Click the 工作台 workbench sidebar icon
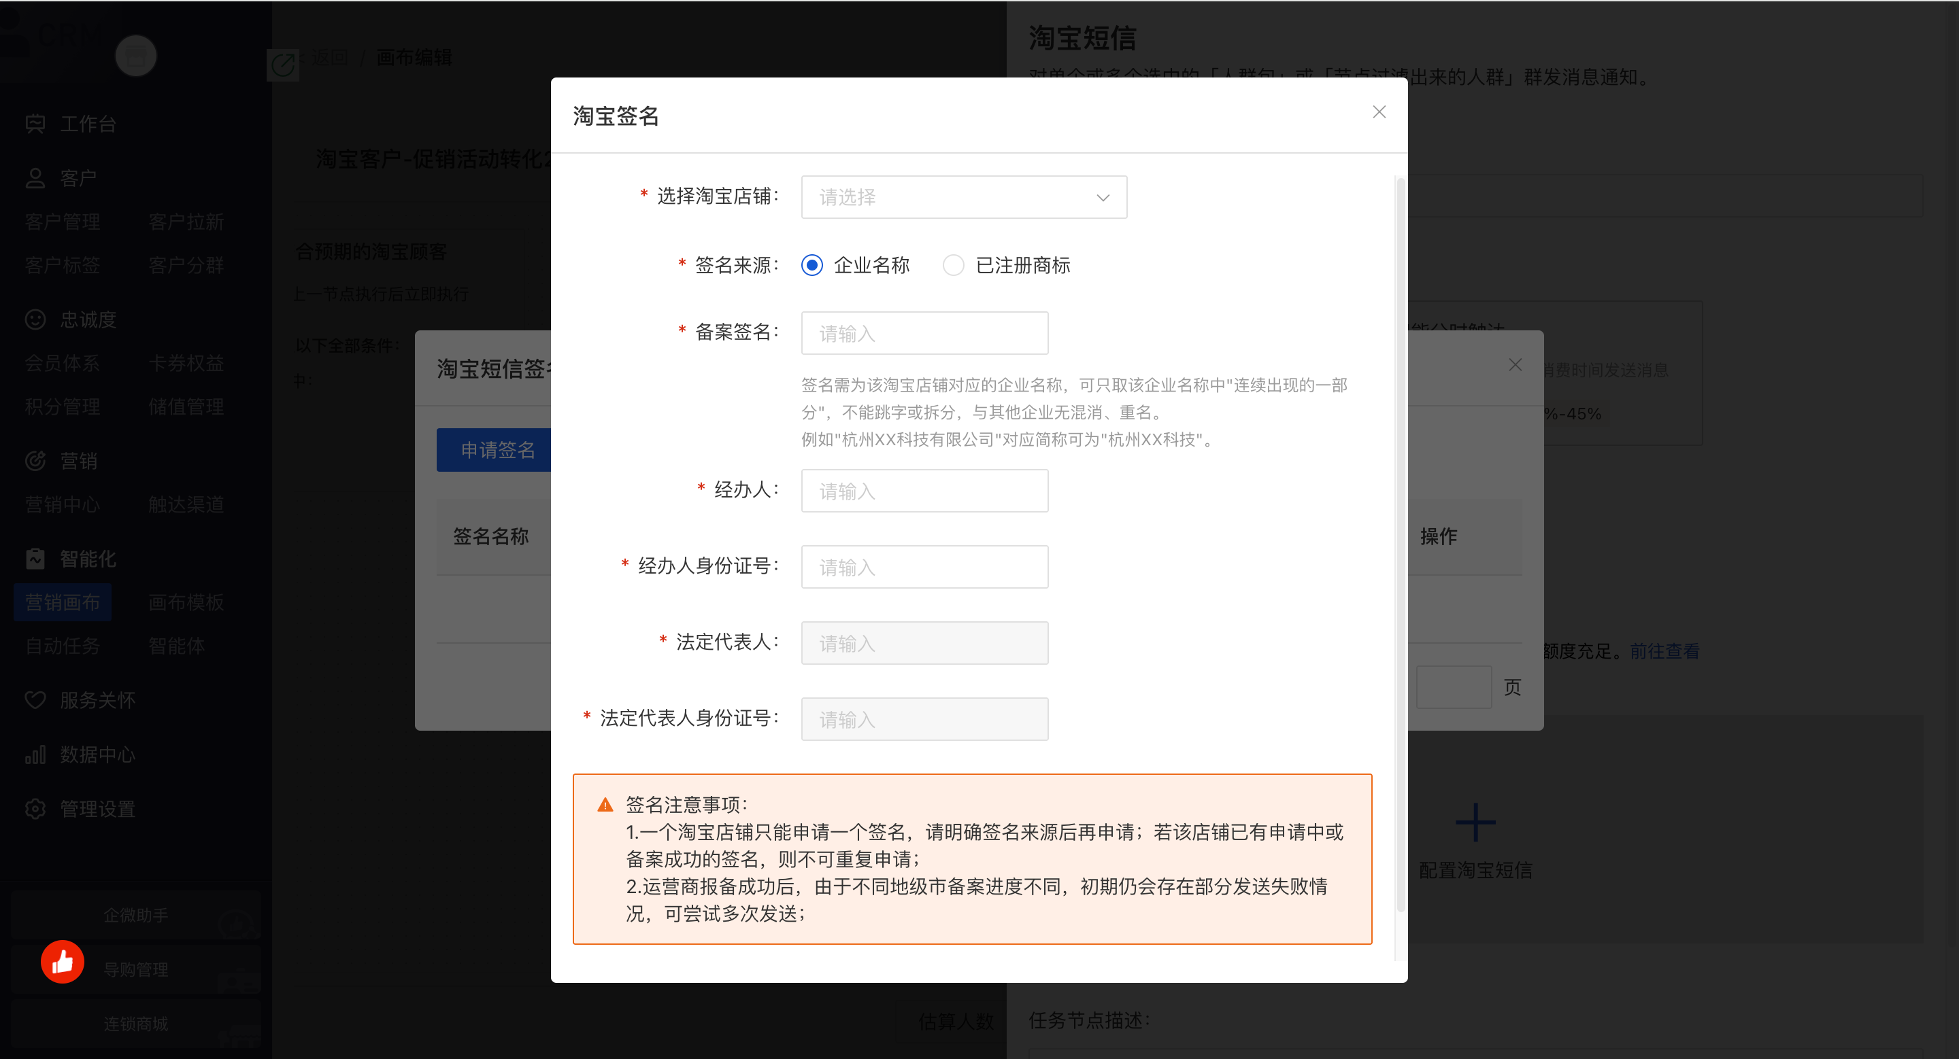The width and height of the screenshot is (1959, 1059). tap(35, 124)
